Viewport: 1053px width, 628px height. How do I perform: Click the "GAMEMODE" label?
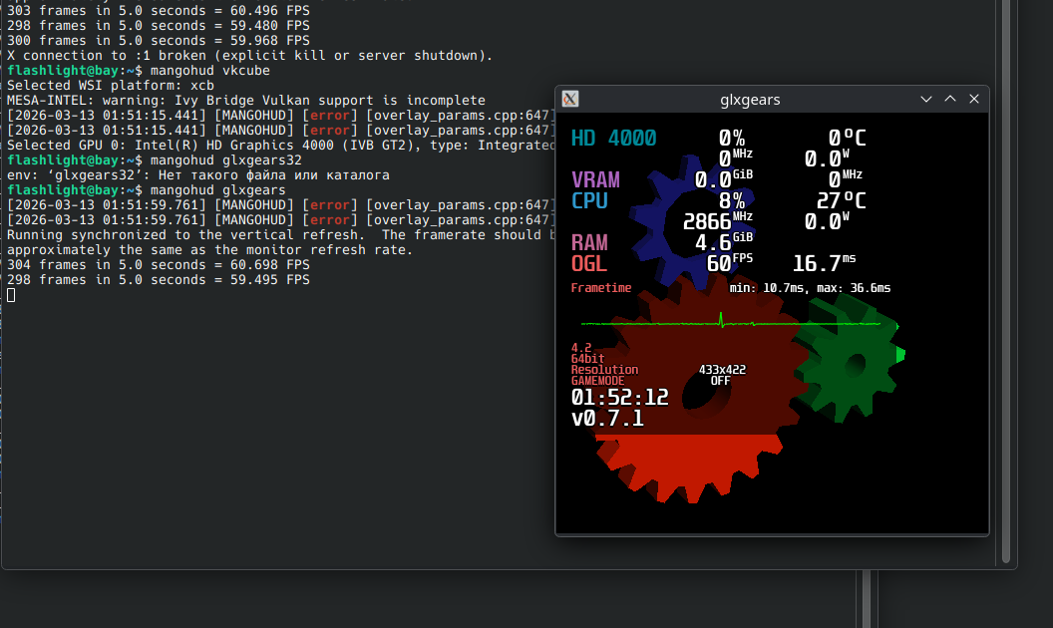coord(597,381)
